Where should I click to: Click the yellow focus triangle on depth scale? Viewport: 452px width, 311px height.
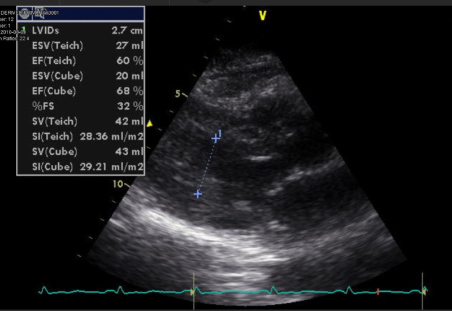[150, 123]
